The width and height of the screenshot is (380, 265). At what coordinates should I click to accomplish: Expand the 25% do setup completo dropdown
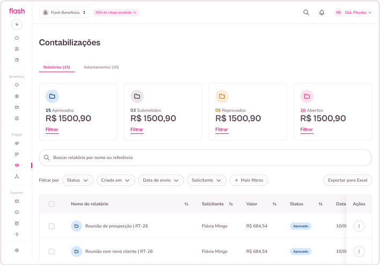tap(116, 12)
